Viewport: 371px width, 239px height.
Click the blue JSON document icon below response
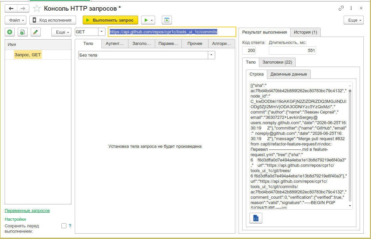click(256, 218)
